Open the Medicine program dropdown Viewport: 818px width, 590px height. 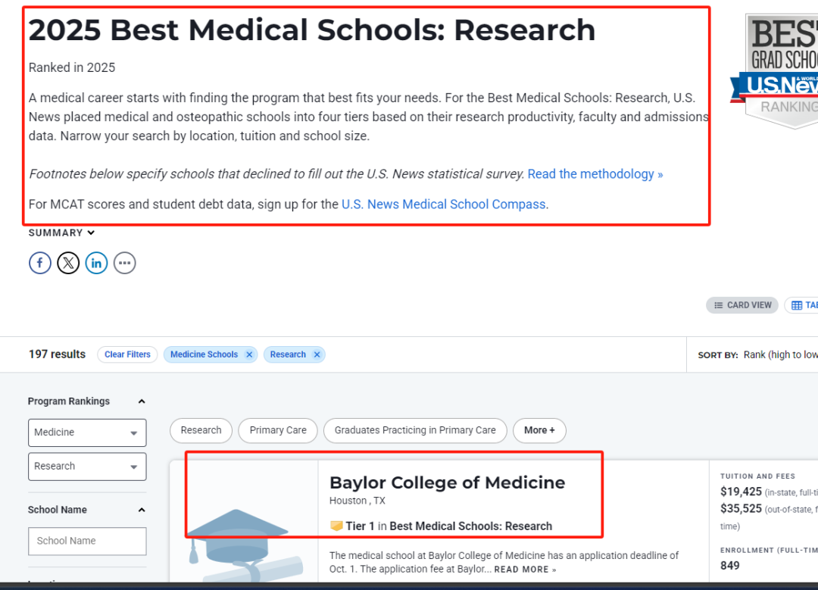point(87,432)
